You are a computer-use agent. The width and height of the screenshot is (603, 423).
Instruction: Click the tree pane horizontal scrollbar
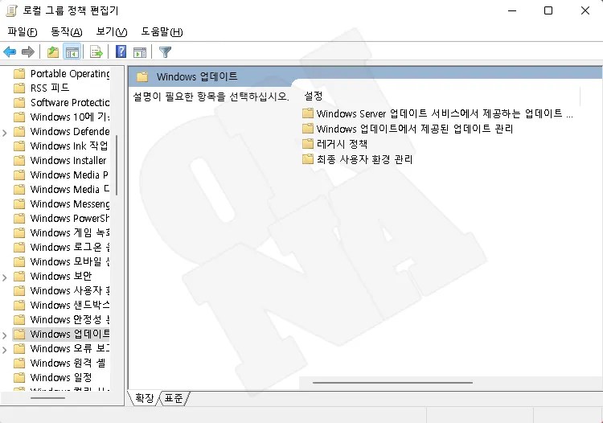[x=47, y=397]
